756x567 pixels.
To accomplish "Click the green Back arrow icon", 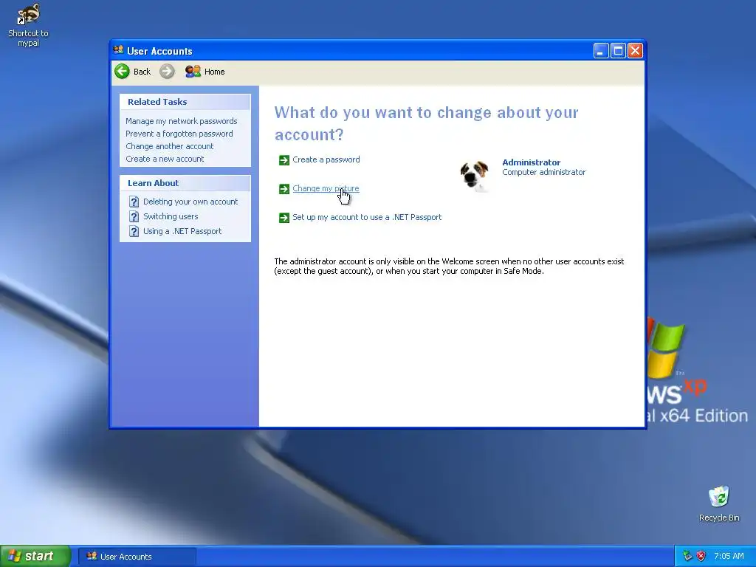I will (122, 72).
